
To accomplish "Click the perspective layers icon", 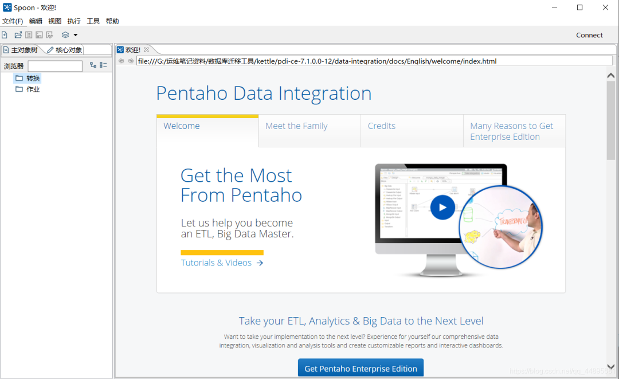I will 65,35.
